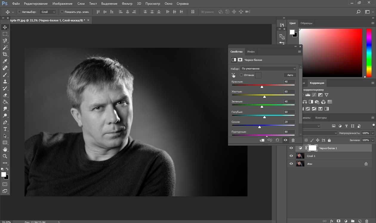
Task: Select the Dodge tool
Action: pos(5,116)
